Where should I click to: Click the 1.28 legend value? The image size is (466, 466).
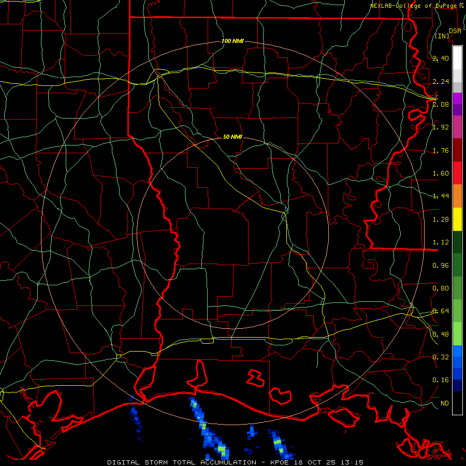(x=441, y=220)
